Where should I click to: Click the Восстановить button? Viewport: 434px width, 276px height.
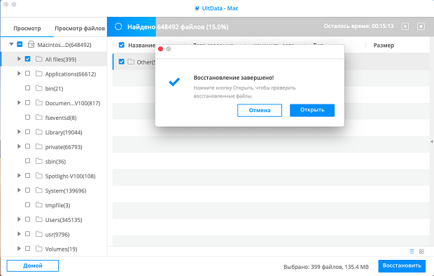[402, 265]
